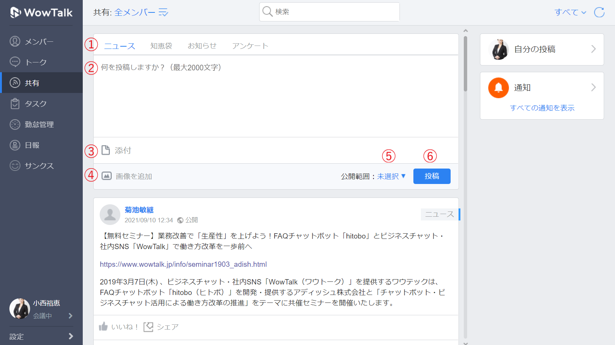
Task: Select 共有 in the sidebar
Action: 41,83
